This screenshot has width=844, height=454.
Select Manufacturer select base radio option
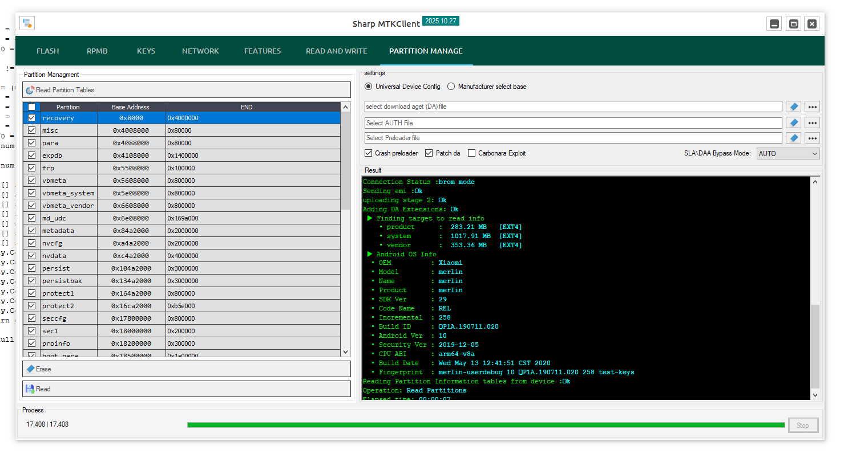coord(451,87)
